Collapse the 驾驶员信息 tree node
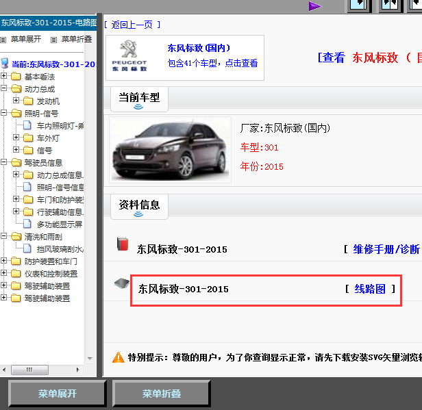 pos(4,162)
